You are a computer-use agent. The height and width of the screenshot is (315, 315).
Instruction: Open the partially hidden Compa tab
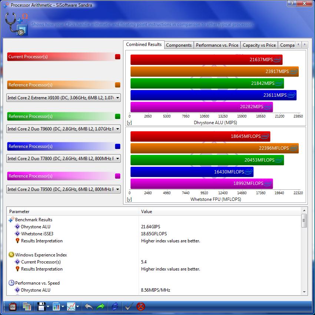click(x=287, y=45)
